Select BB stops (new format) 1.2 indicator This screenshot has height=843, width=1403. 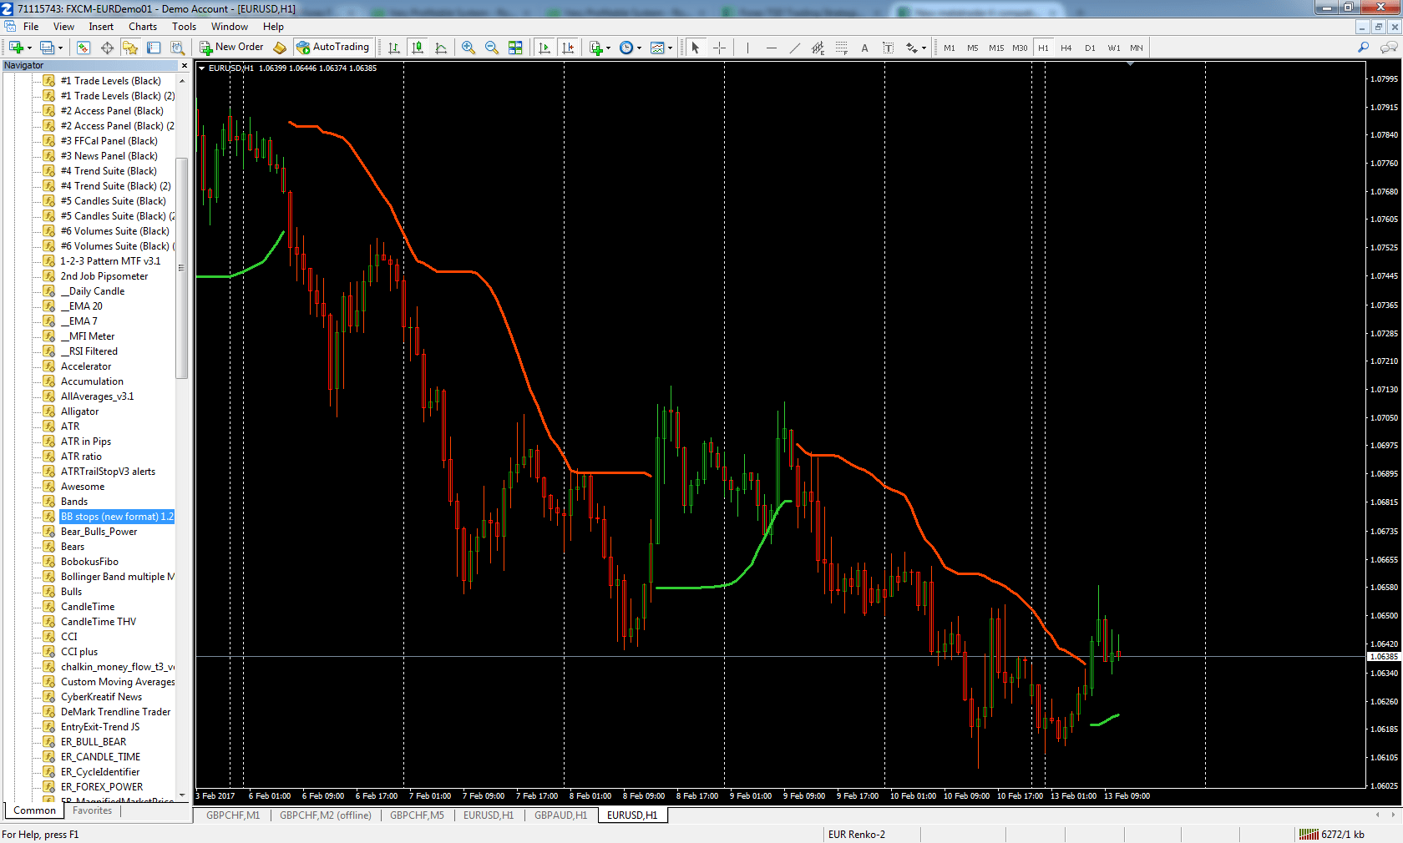(x=117, y=517)
